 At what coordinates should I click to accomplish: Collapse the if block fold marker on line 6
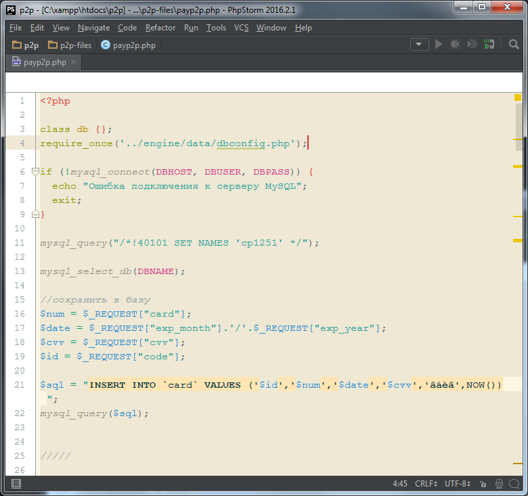click(36, 172)
